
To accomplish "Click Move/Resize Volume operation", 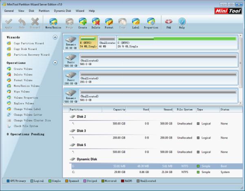I will click(x=26, y=86).
